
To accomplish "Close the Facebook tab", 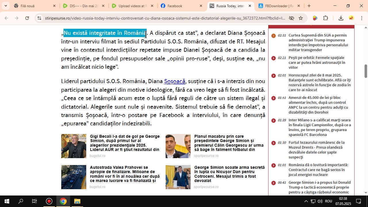I will tap(201, 6).
